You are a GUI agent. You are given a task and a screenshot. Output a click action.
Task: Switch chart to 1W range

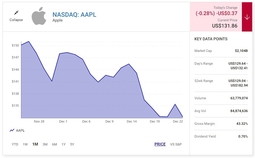click(25, 144)
